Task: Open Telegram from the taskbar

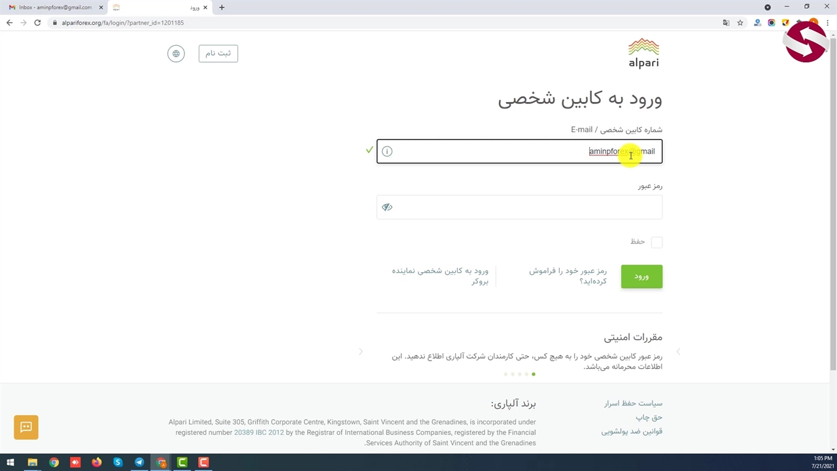Action: pyautogui.click(x=139, y=462)
